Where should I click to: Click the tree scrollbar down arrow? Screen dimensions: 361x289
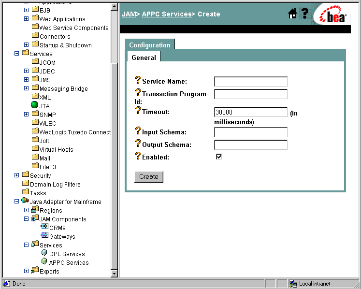tap(114, 274)
